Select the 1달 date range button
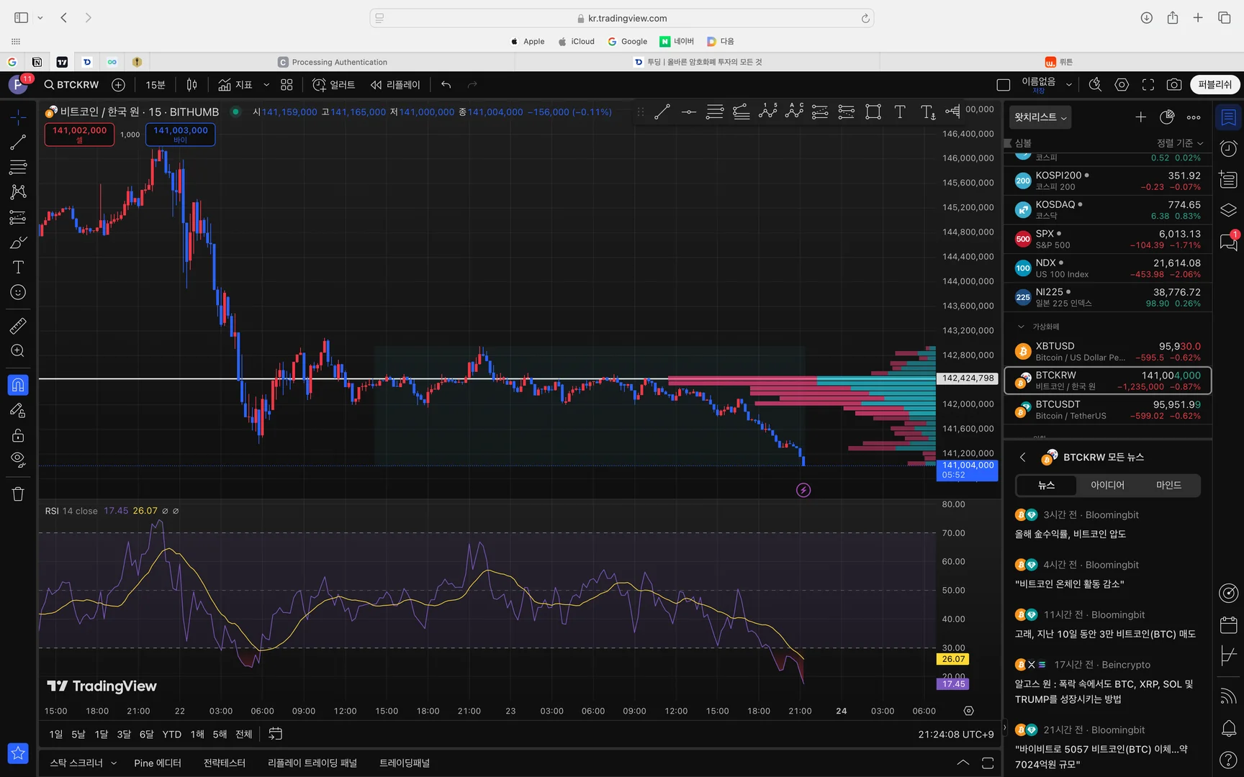1244x777 pixels. pos(102,734)
